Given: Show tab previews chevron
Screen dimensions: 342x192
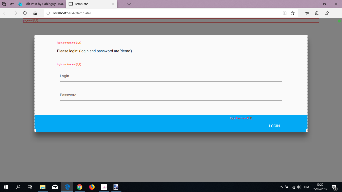Looking at the screenshot, I should coord(129,4).
